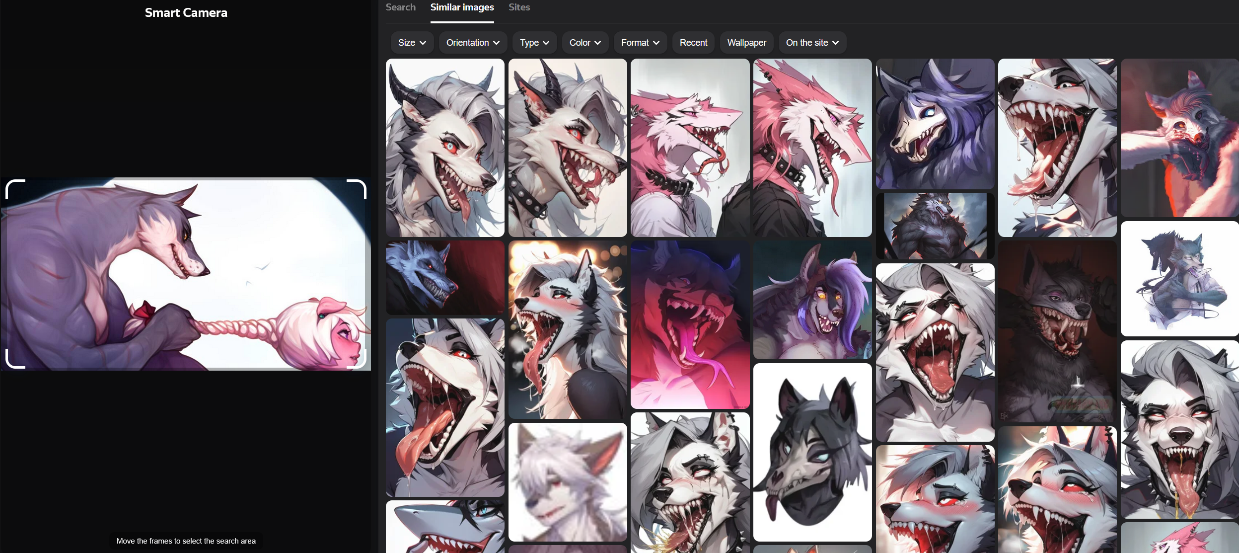
Task: Click the uploaded wolf and girl source image
Action: (x=186, y=274)
